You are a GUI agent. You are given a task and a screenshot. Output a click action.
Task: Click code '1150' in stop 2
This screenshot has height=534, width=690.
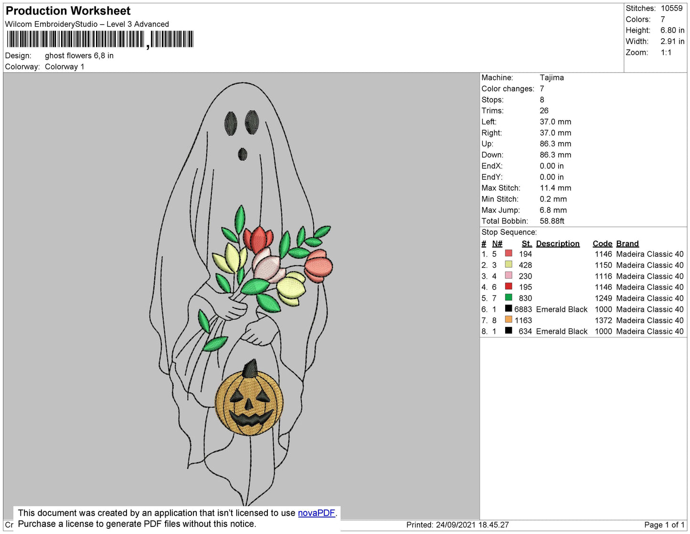pos(603,265)
